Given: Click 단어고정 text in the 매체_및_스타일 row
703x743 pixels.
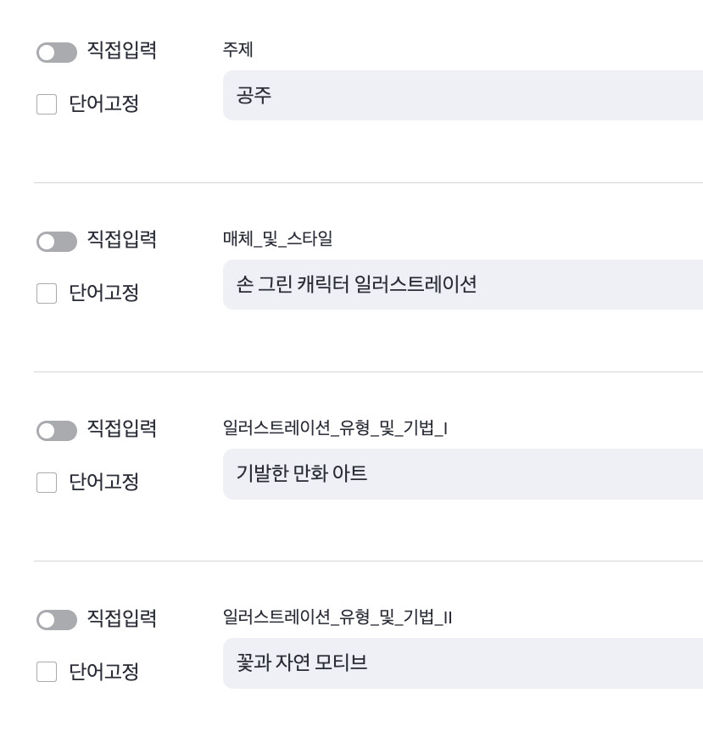Looking at the screenshot, I should (103, 293).
